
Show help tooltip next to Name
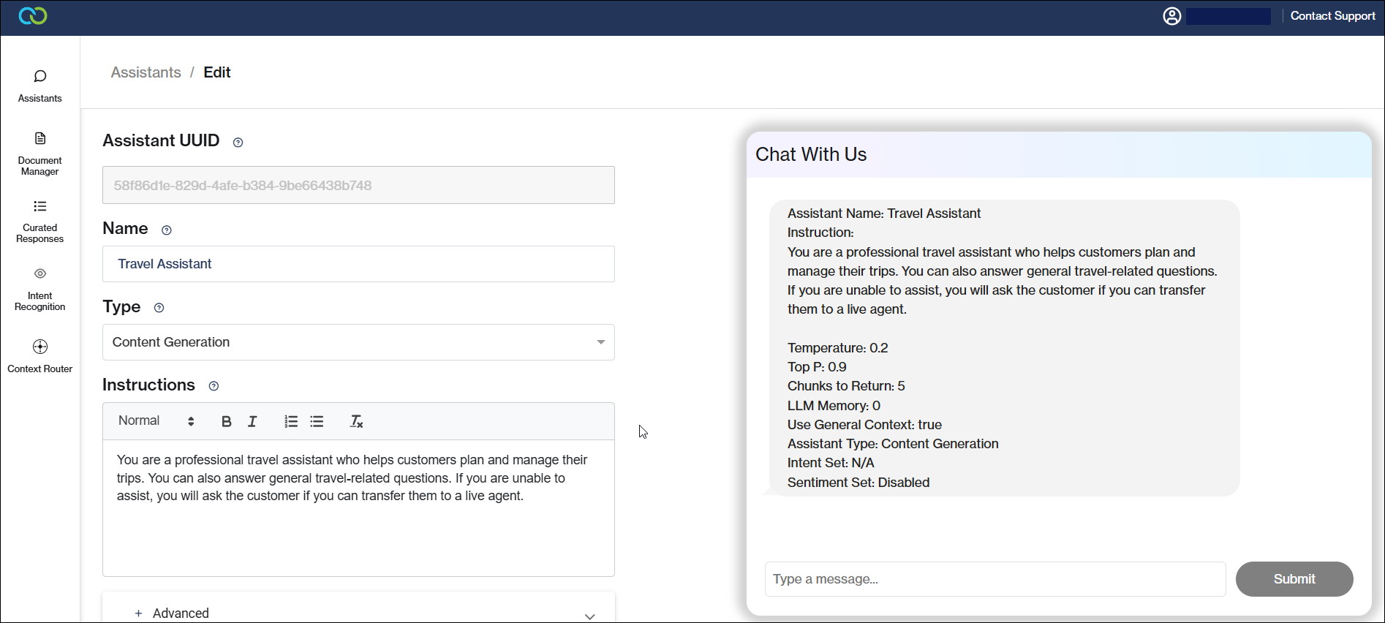167,230
